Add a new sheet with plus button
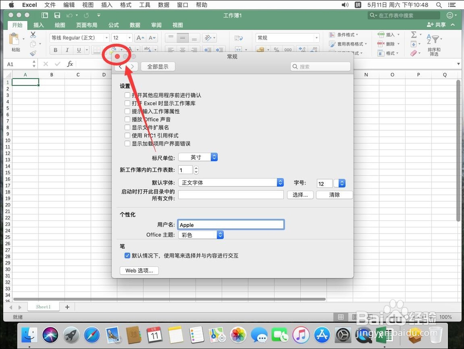The width and height of the screenshot is (464, 349). coord(67,307)
